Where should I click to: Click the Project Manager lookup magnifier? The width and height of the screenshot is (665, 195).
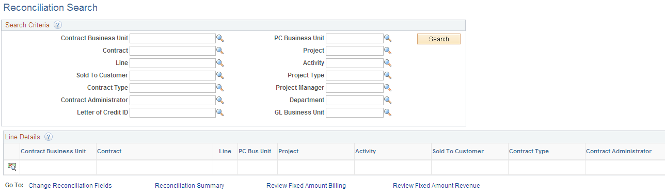click(388, 88)
